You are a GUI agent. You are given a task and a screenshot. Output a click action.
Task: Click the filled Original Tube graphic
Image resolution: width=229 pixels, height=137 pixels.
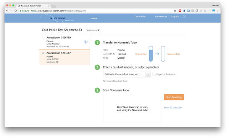click(x=151, y=54)
